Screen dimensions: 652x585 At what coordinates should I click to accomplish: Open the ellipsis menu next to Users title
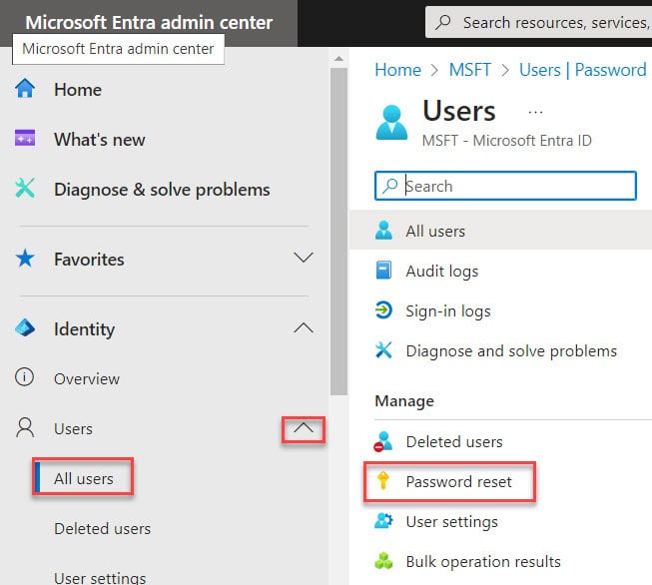[535, 112]
